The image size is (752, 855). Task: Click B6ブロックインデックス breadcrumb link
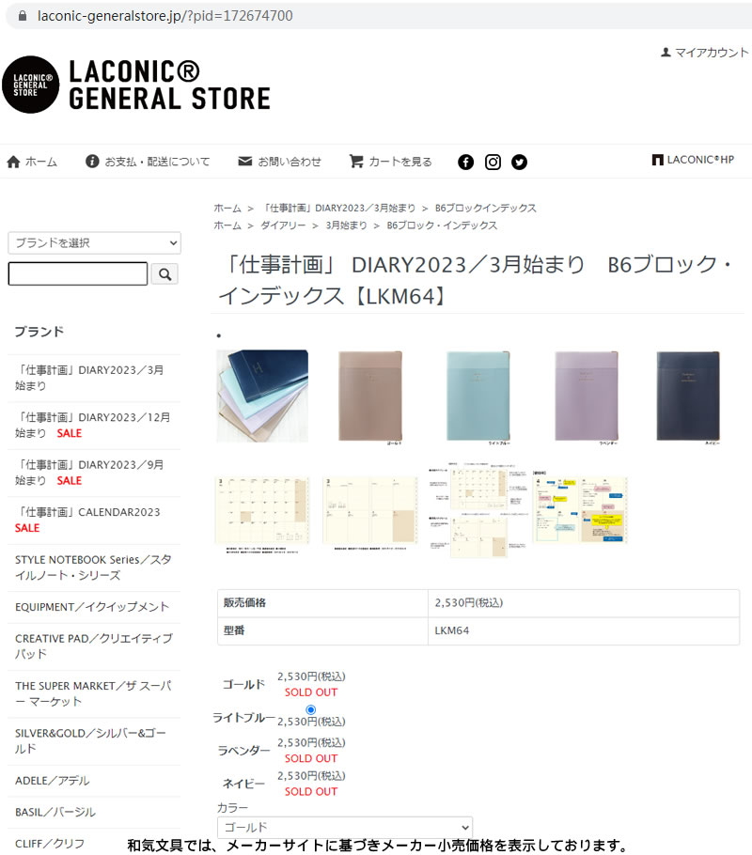[485, 208]
